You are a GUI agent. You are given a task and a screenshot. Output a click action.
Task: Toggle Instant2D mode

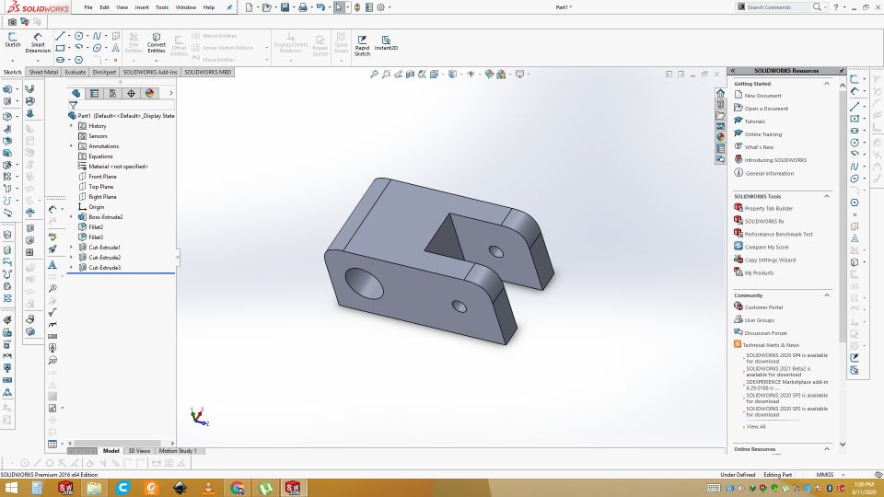point(386,43)
